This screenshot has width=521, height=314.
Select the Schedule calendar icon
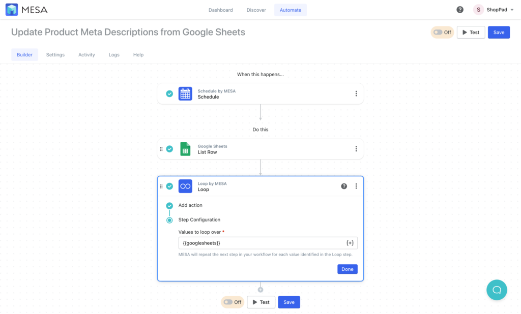coord(185,93)
